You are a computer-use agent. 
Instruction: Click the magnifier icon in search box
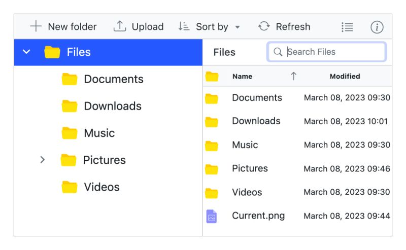pyautogui.click(x=278, y=52)
